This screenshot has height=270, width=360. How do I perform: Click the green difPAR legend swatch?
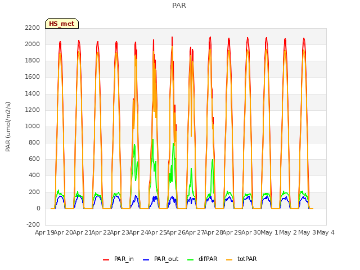[x=190, y=260]
